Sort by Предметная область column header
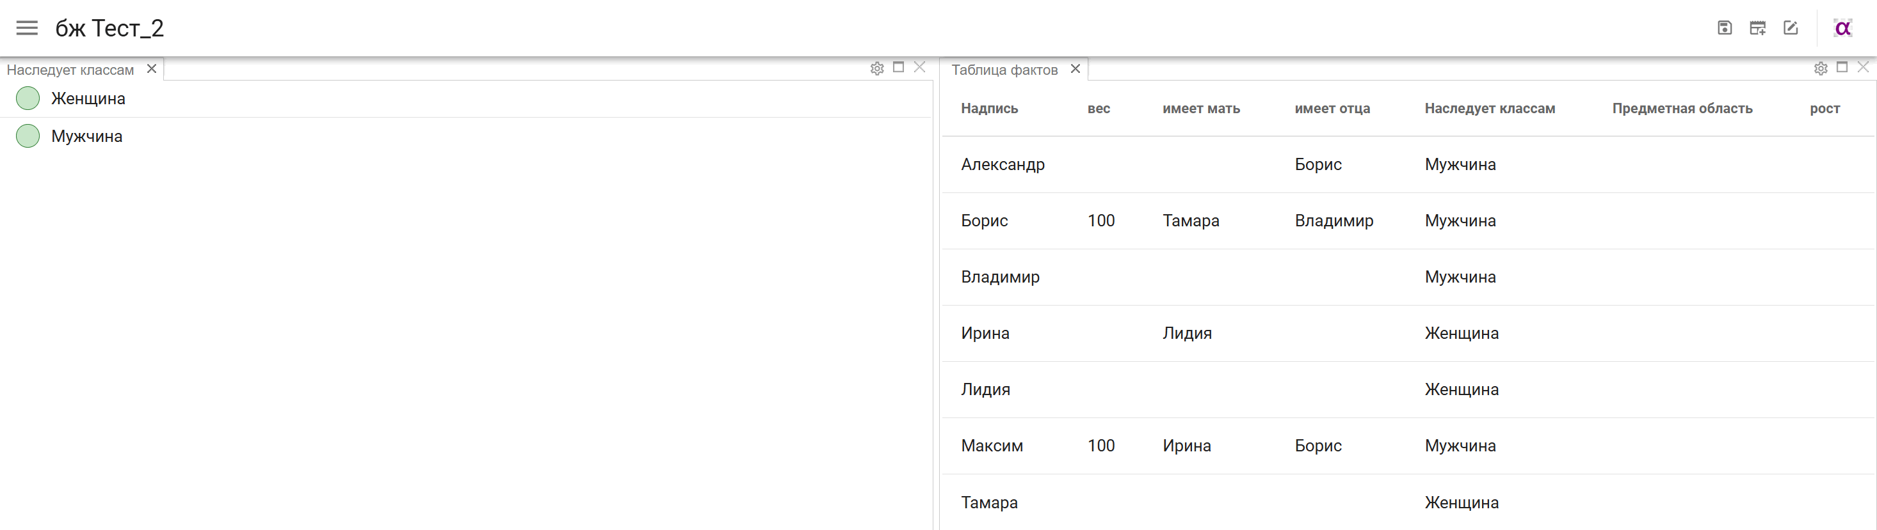Screen dimensions: 1877x530 (x=1682, y=109)
